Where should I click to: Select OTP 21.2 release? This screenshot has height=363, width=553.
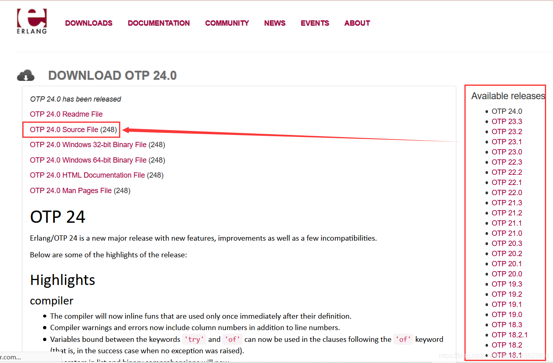507,213
